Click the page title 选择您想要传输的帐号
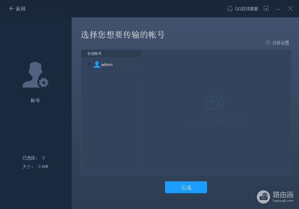Screen dimensions: 299x209 123,35
